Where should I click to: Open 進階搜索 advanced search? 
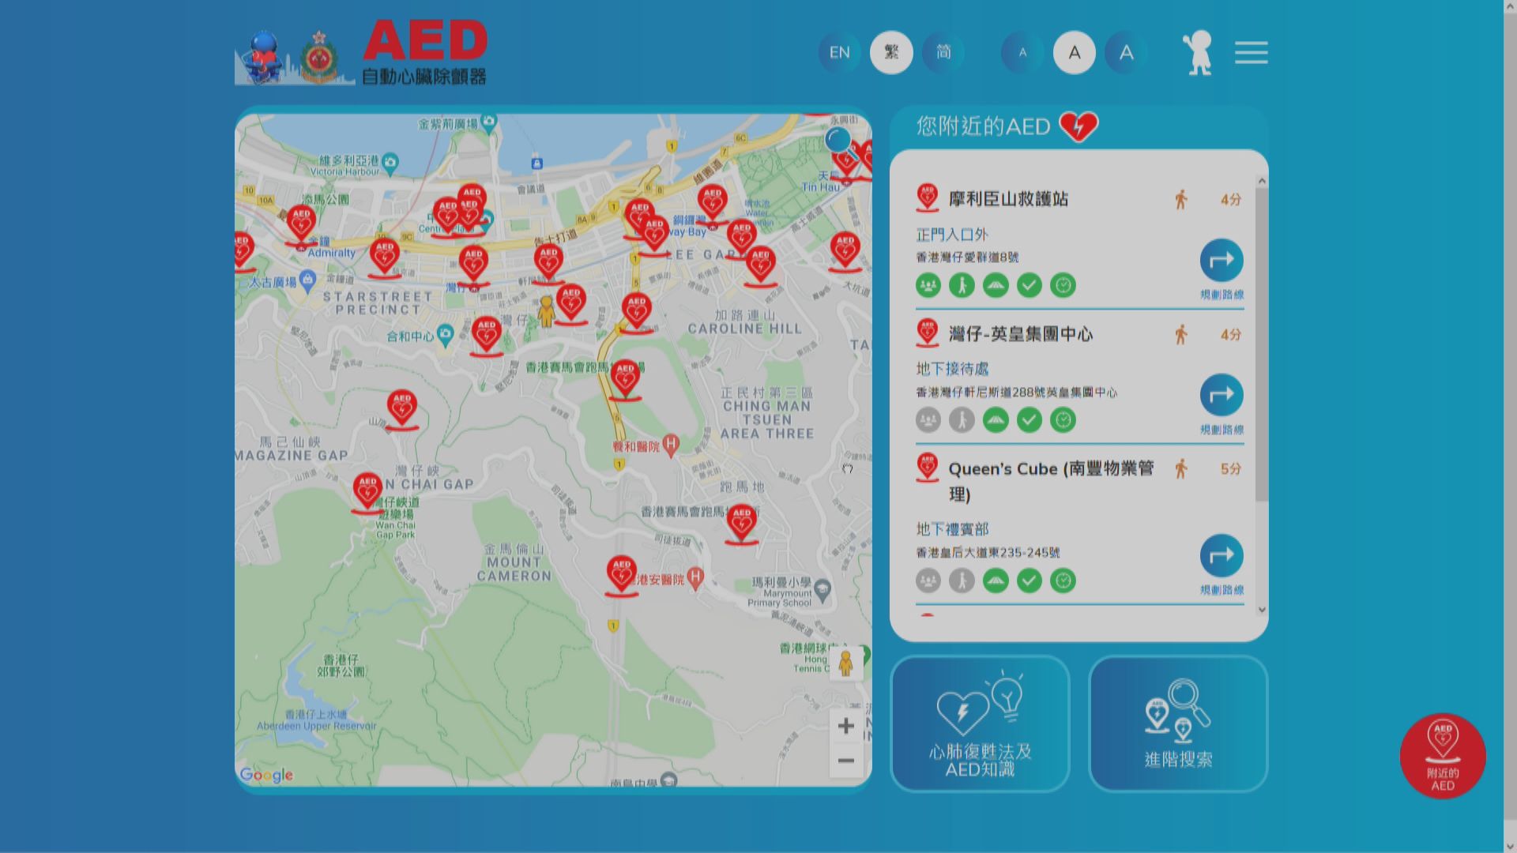pyautogui.click(x=1178, y=723)
